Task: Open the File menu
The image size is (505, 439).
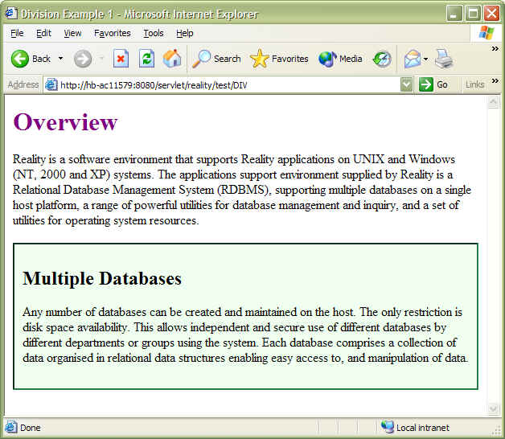Action: (x=17, y=33)
